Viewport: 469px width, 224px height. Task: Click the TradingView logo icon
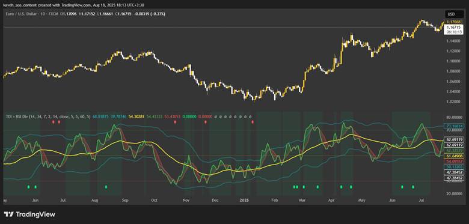click(x=8, y=214)
